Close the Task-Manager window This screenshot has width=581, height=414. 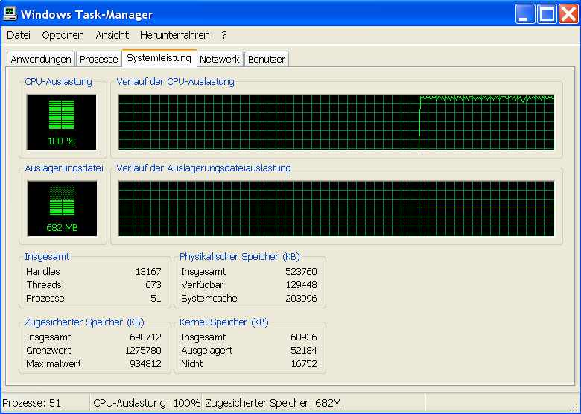click(x=569, y=14)
